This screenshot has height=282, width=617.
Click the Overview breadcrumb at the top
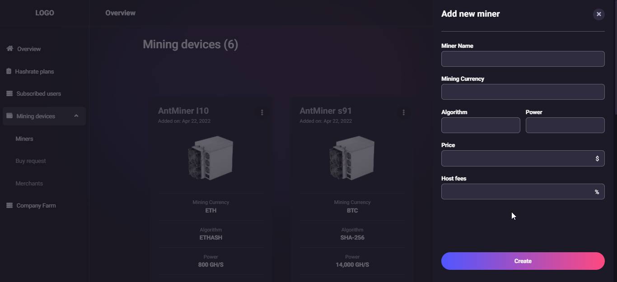(x=120, y=13)
